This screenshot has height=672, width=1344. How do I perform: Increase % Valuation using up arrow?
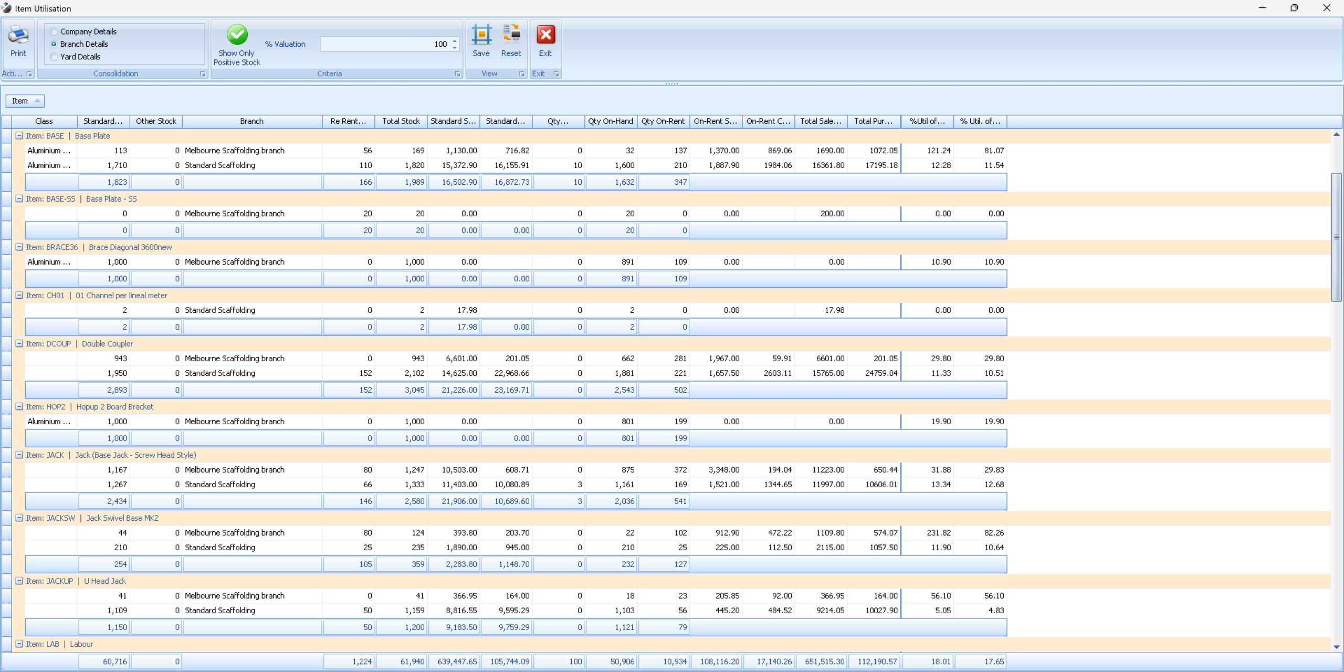coord(455,41)
